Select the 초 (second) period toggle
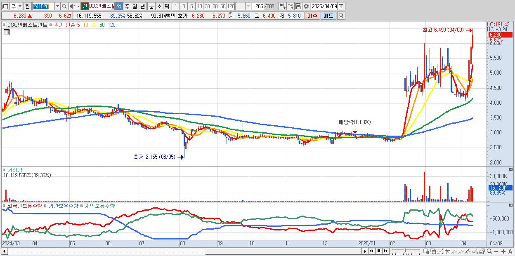This screenshot has width=515, height=256. [x=159, y=6]
